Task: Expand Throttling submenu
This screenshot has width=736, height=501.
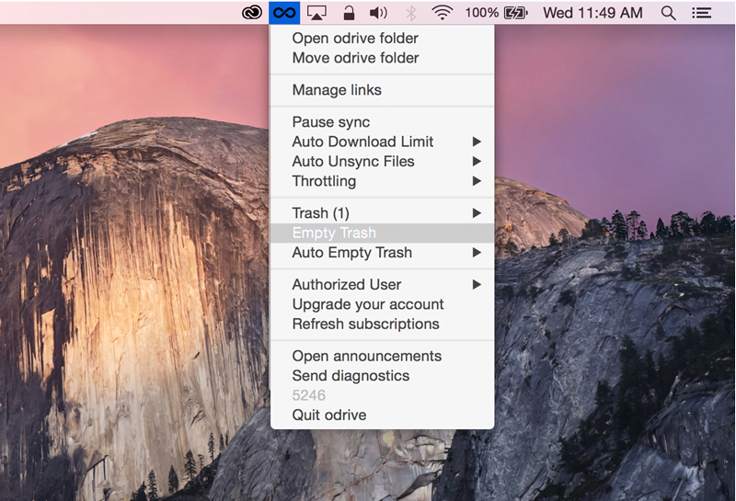Action: [x=382, y=181]
